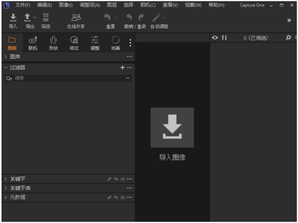298x223 pixels.
Task: Switch to the 联机 tethering tool tab
Action: (33, 41)
